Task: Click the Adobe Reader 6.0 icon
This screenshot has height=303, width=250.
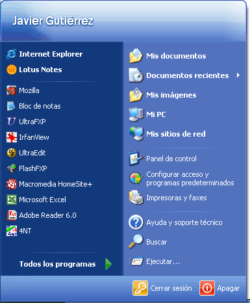Action: [x=12, y=215]
